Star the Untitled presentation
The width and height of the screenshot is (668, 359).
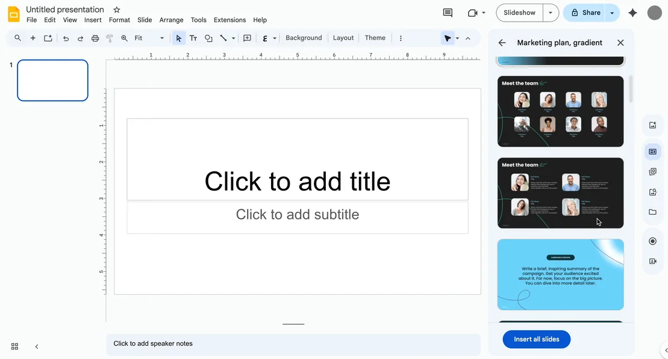tap(117, 10)
